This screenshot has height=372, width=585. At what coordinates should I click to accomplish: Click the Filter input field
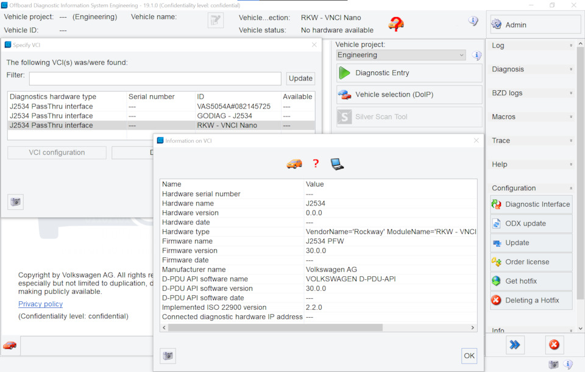point(155,79)
